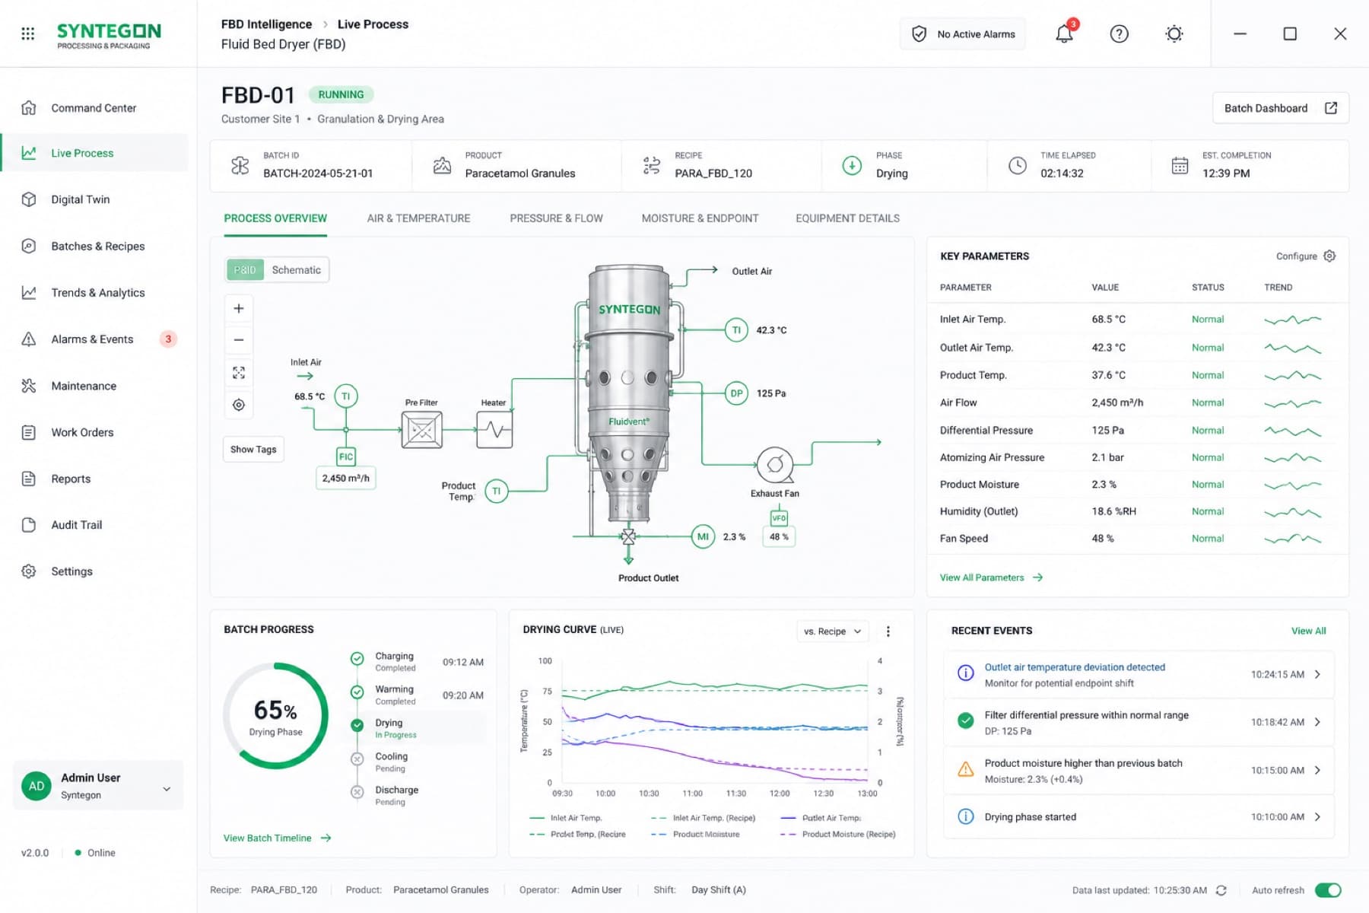The image size is (1369, 913).
Task: Click the MI moisture indicator tag
Action: pyautogui.click(x=703, y=536)
